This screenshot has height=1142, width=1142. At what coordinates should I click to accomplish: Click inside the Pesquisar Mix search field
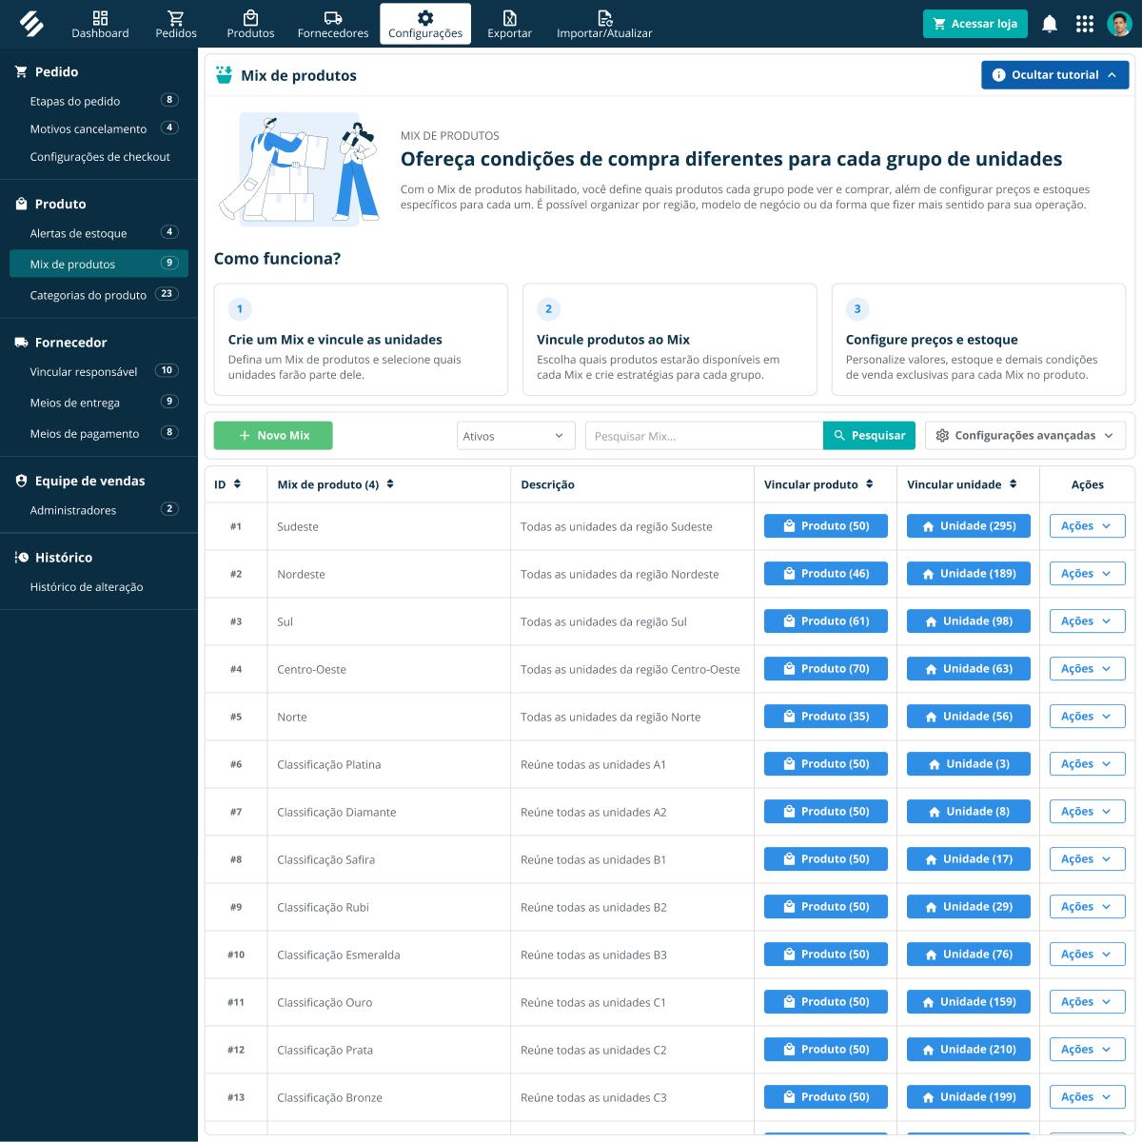(704, 435)
